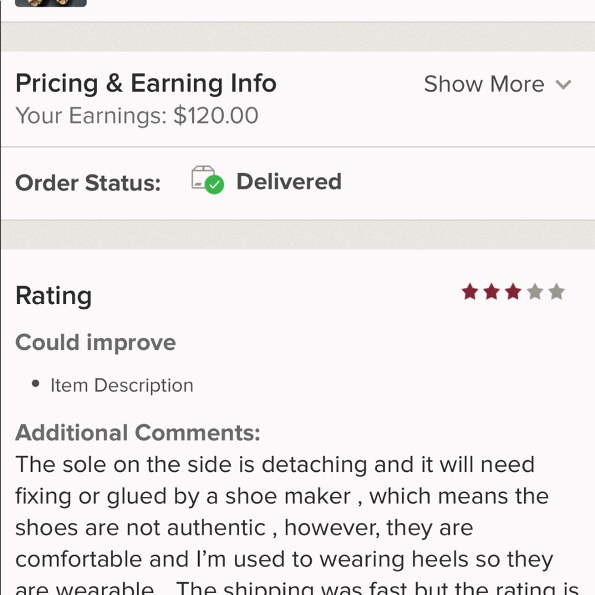Click the fifth gray rating star

pos(556,292)
